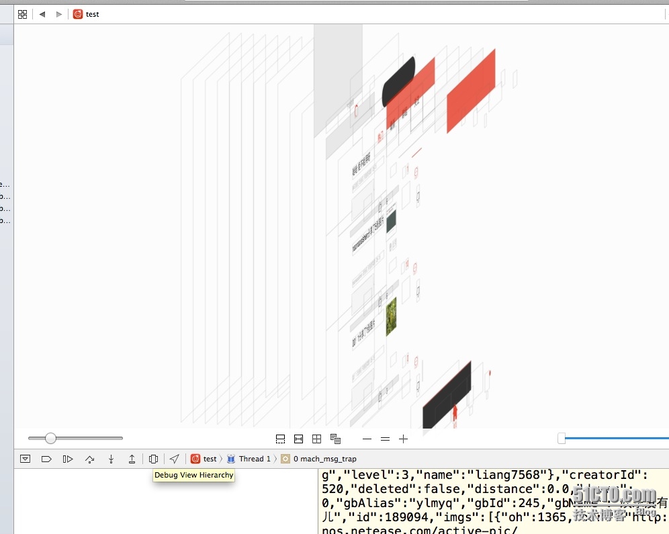This screenshot has width=669, height=534.
Task: Go back with the left arrow
Action: (x=42, y=14)
